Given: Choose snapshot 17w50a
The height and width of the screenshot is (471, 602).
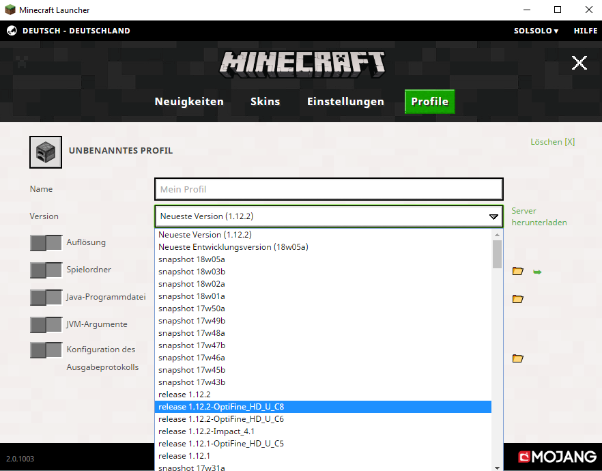Looking at the screenshot, I should pyautogui.click(x=323, y=309).
